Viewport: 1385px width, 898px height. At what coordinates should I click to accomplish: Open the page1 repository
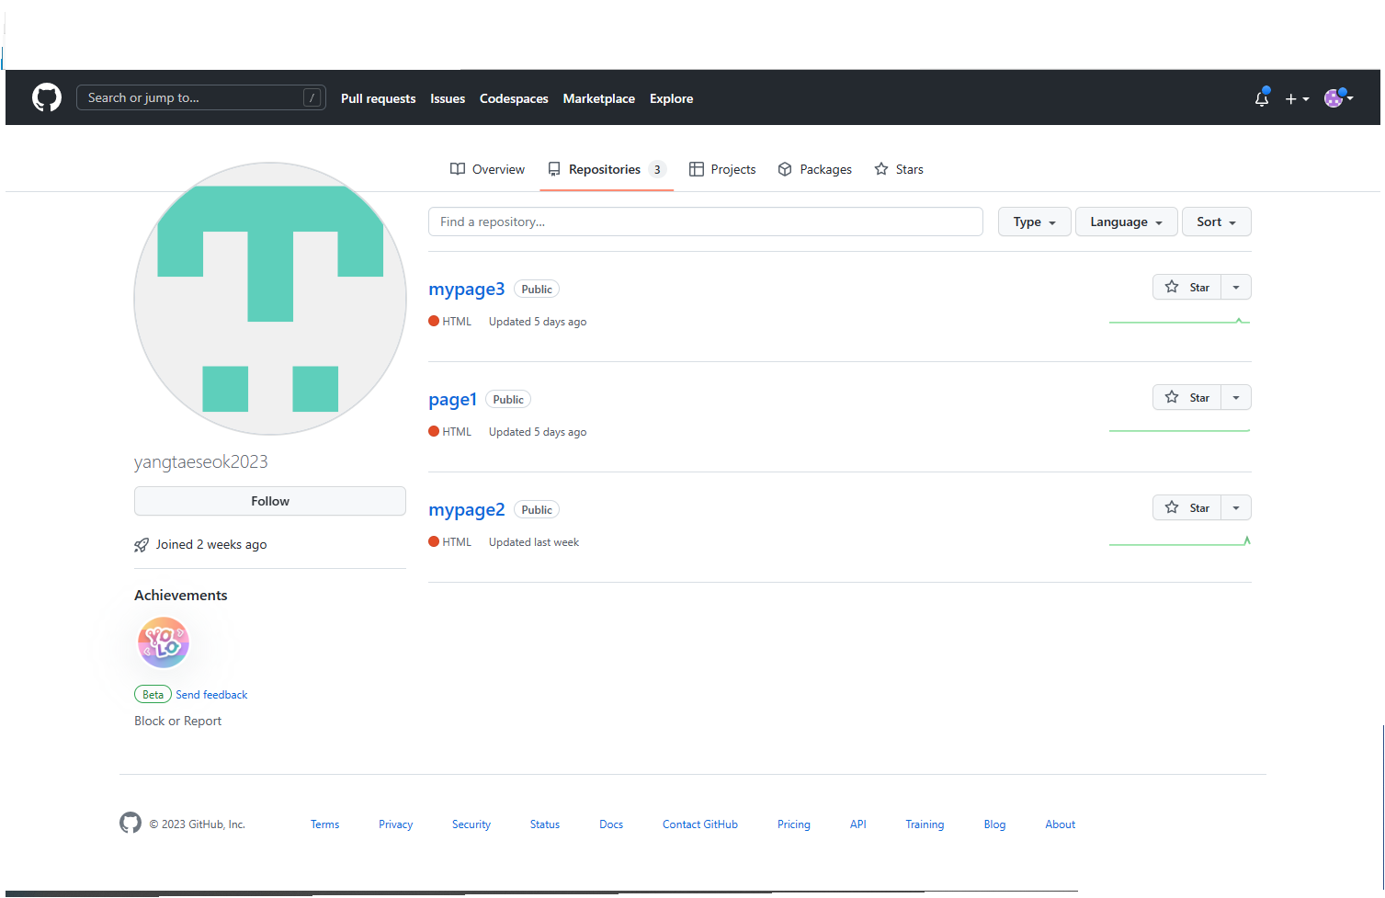[452, 399]
